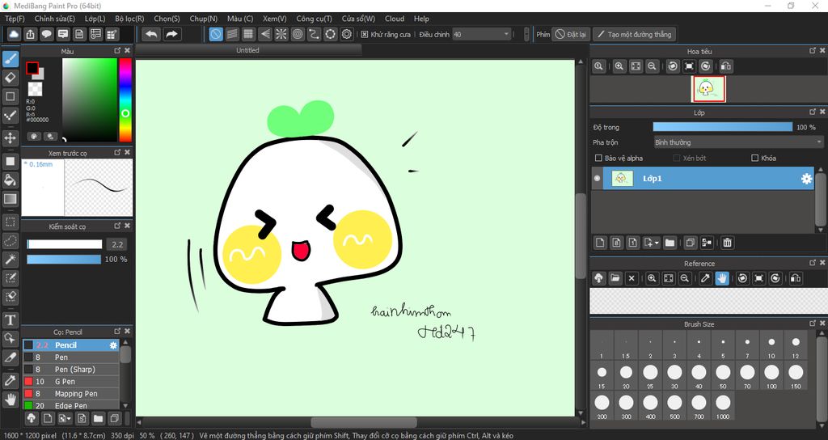Image resolution: width=828 pixels, height=440 pixels.
Task: Click Tạo một đường thẳng button
Action: click(634, 34)
